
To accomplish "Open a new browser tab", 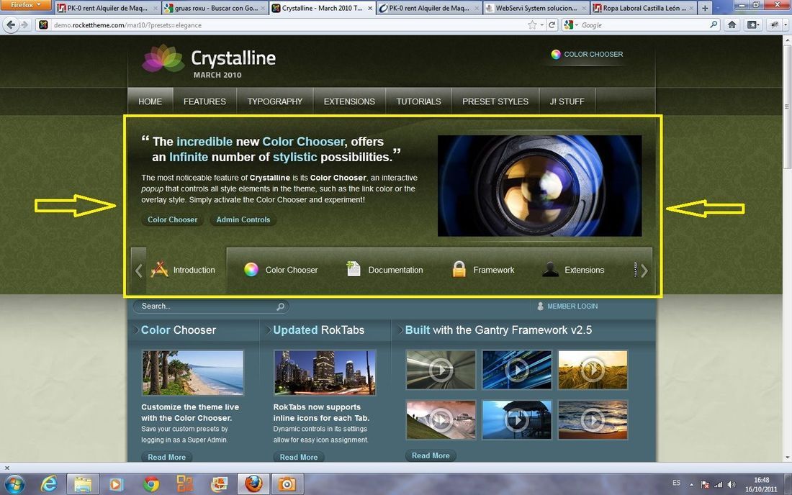I will (705, 8).
